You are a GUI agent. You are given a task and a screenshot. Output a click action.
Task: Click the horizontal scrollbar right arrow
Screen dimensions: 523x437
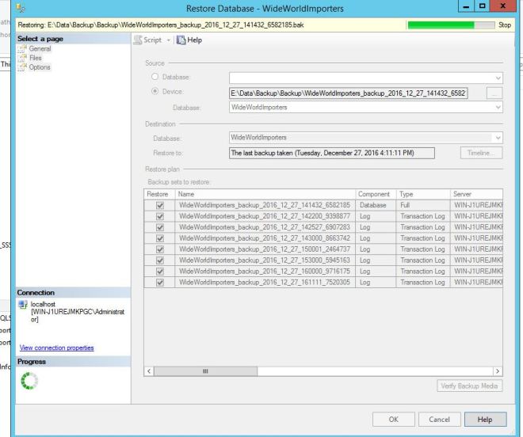point(498,371)
